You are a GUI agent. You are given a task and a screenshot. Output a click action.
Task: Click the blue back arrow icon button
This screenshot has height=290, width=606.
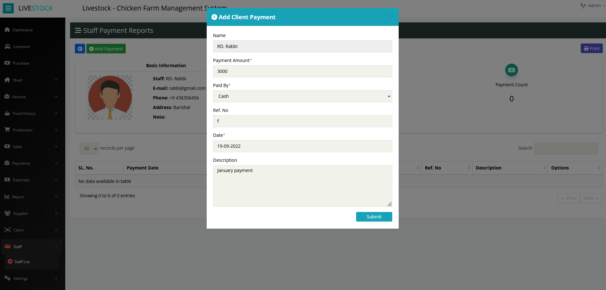point(80,49)
